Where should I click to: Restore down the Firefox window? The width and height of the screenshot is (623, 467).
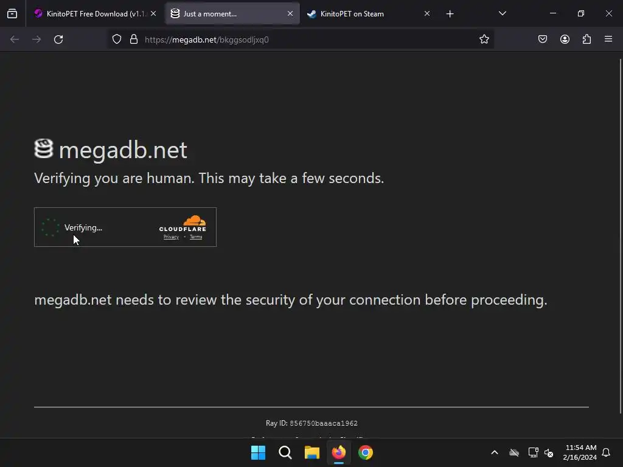pyautogui.click(x=581, y=13)
